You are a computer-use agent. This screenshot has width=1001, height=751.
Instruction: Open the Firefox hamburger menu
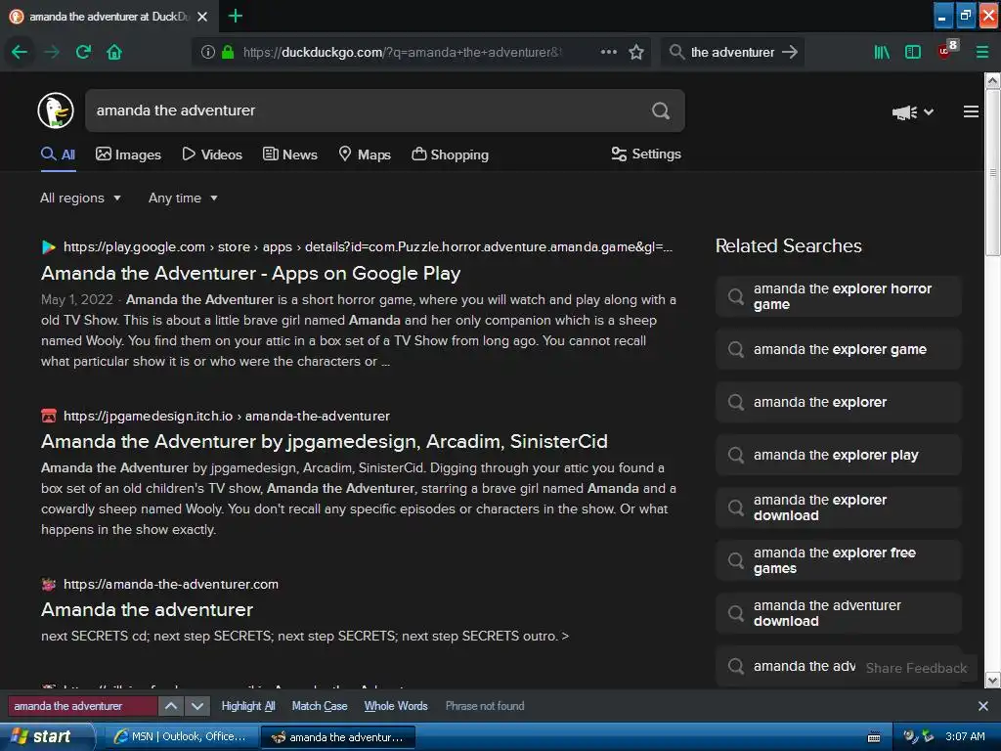tap(981, 52)
